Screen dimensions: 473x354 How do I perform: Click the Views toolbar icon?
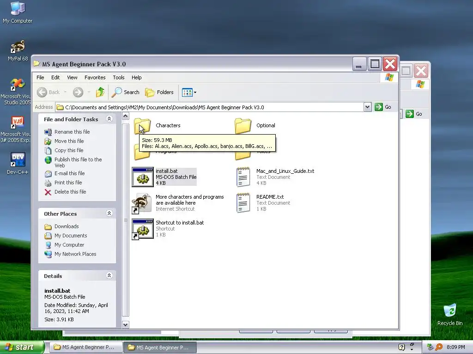187,92
